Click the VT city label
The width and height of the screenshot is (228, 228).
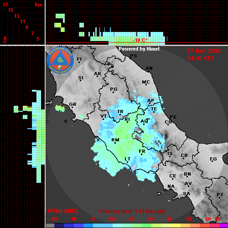104,116
